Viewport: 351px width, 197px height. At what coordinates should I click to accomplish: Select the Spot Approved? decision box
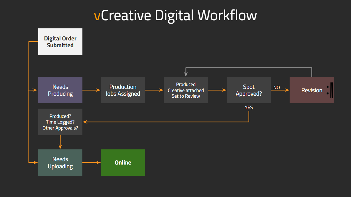click(249, 90)
